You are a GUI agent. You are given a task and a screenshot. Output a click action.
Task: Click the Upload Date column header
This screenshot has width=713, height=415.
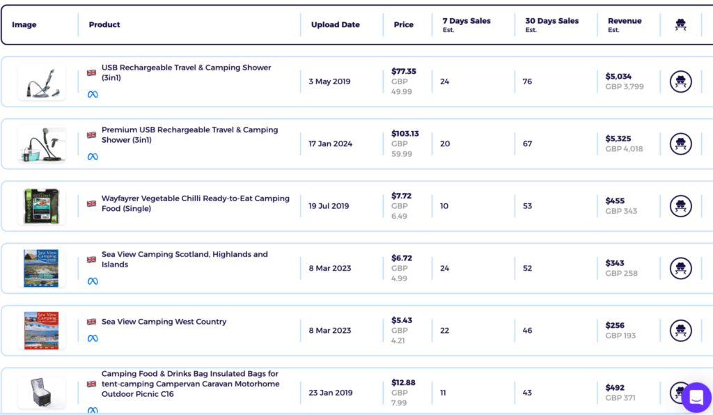click(336, 24)
